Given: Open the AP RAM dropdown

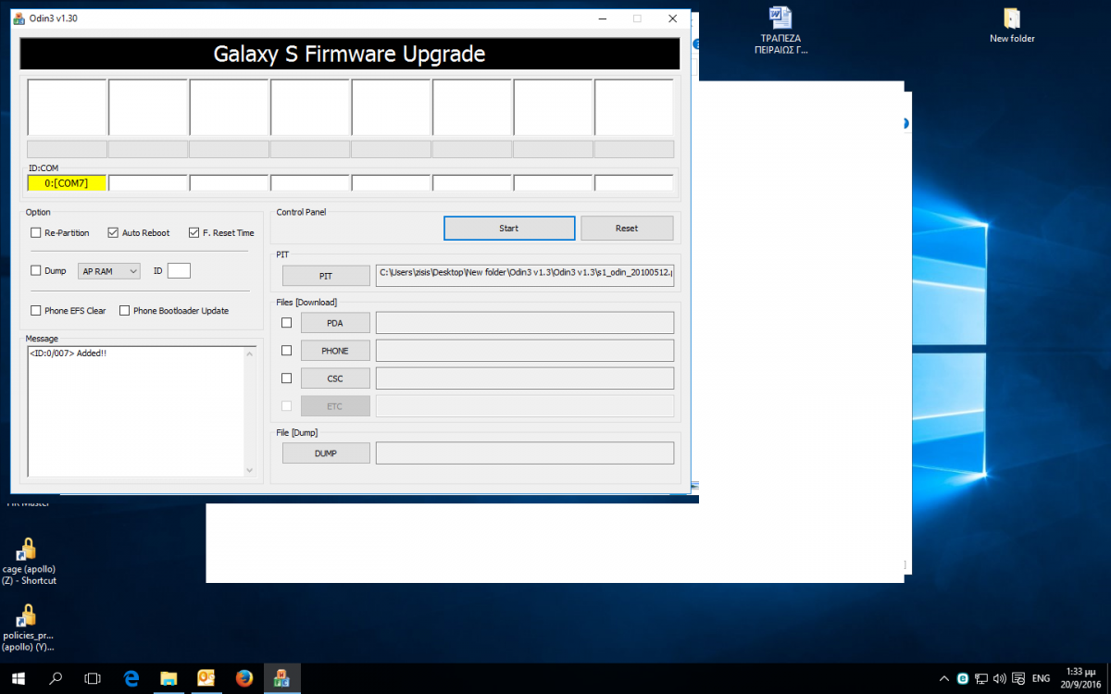Looking at the screenshot, I should pyautogui.click(x=109, y=271).
